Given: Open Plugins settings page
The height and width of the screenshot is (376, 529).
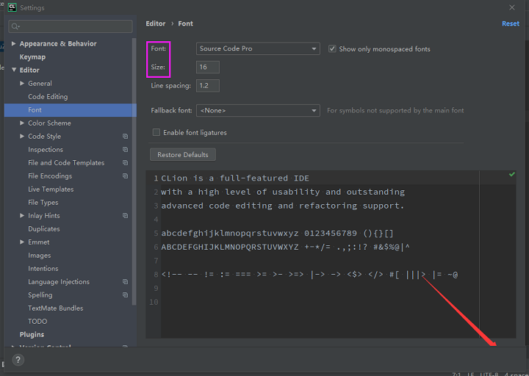Looking at the screenshot, I should [32, 335].
